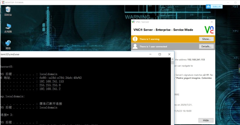Image resolution: width=240 pixels, height=125 pixels.
Task: Click the catchphrase 'Pedro yogurt imagine. Colombo'
Action: [x=194, y=78]
